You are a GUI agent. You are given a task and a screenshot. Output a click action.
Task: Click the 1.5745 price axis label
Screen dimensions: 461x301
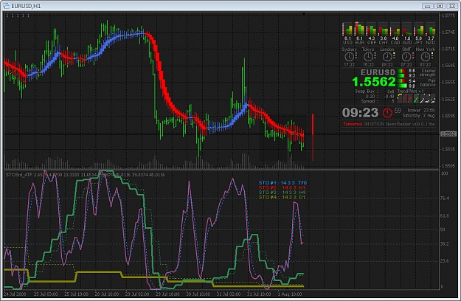(x=448, y=32)
